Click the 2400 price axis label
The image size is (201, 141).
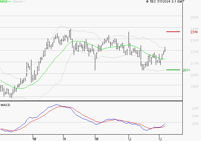[194, 29]
